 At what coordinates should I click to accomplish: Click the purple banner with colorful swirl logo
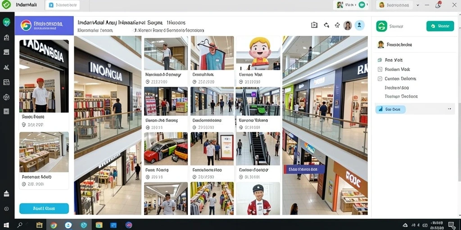(44, 26)
